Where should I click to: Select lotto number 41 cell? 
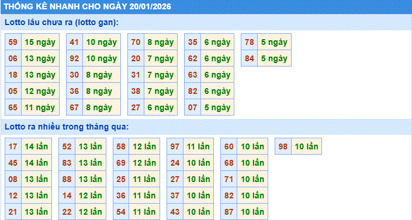click(x=74, y=42)
